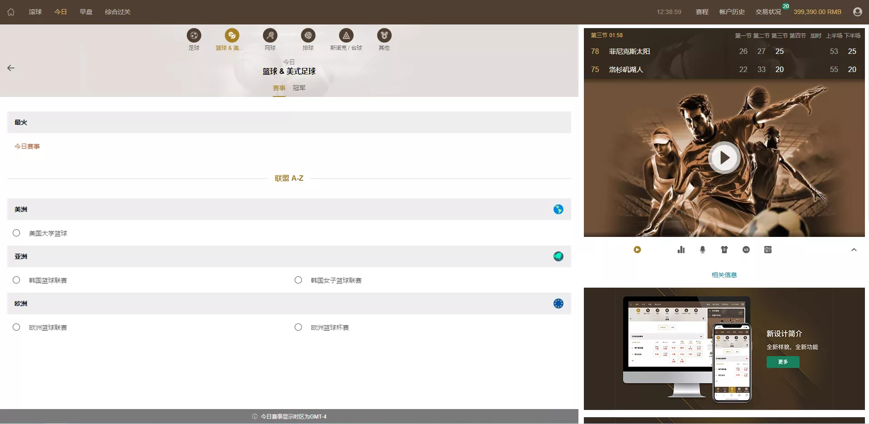This screenshot has height=424, width=869.
Task: Open the 排球 sport category
Action: (308, 39)
